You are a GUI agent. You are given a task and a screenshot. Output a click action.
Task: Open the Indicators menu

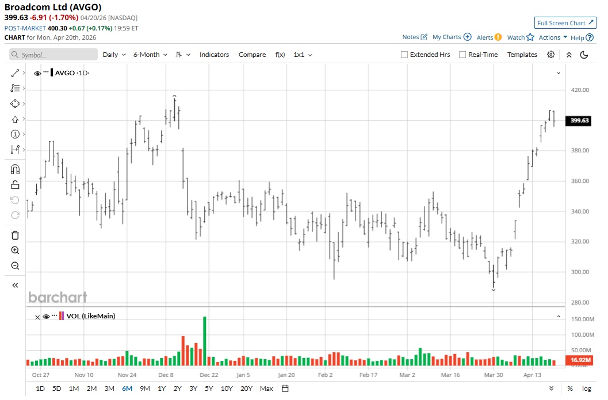pos(214,55)
